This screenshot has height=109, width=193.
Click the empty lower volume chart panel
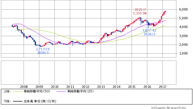click(89, 73)
